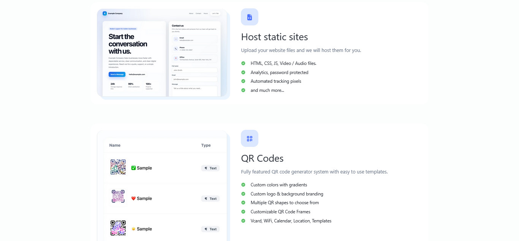Viewport: 519px width, 241px height.
Task: Click the text Multiple QR shapes to choose from
Action: pos(285,203)
